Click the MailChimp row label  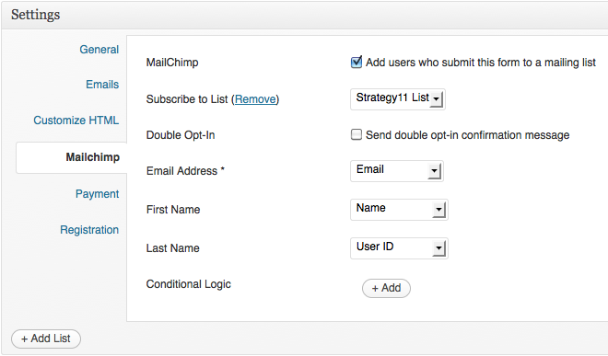click(x=172, y=63)
